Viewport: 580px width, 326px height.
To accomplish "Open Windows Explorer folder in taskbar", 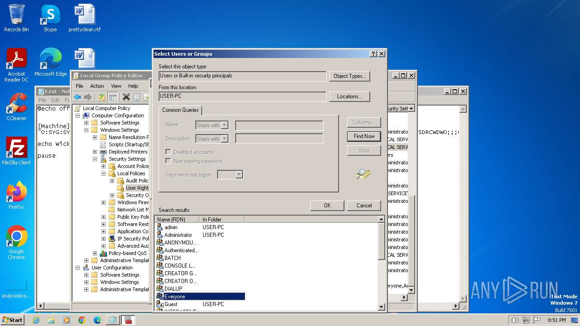I will 51,320.
